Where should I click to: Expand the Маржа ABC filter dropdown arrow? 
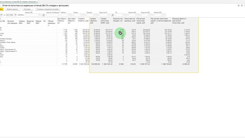point(162,15)
